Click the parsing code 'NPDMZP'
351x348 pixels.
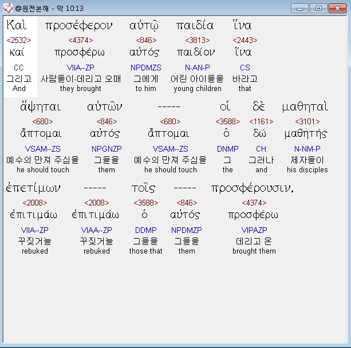187,230
